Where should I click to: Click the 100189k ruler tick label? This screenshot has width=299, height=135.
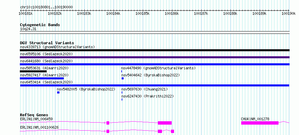point(260,13)
